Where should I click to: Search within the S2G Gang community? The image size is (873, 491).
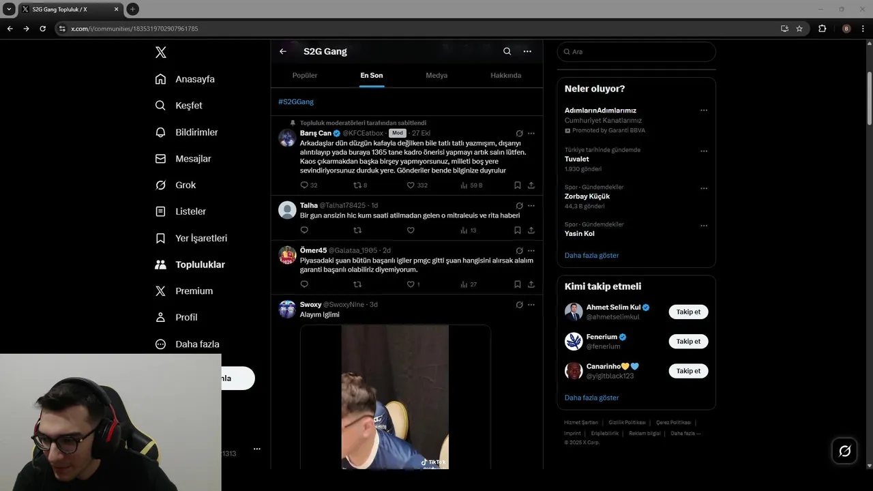507,51
